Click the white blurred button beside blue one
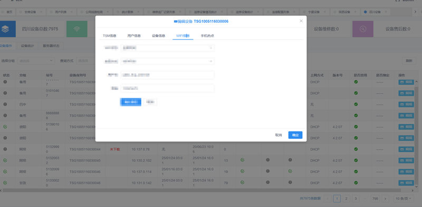The height and width of the screenshot is (207, 422). [151, 102]
